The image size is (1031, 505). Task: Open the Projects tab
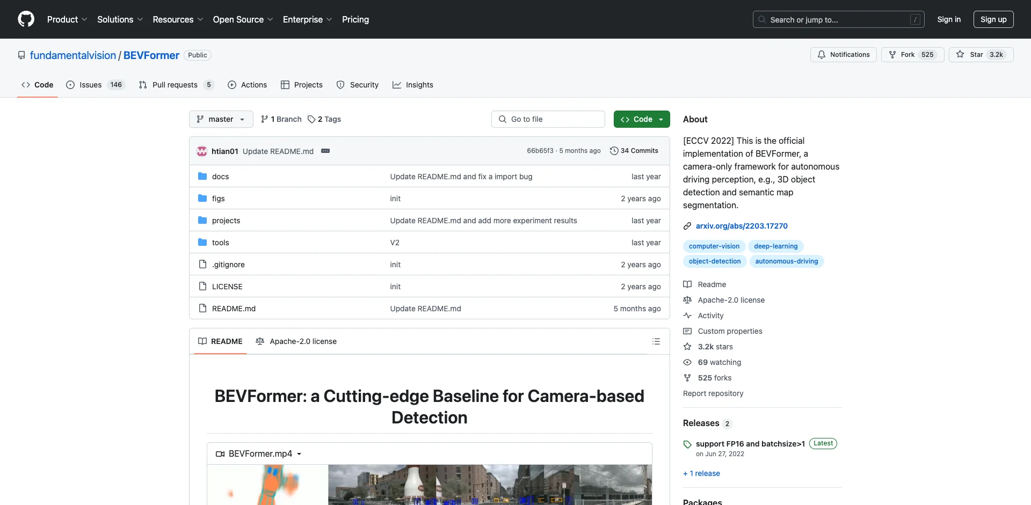pyautogui.click(x=302, y=85)
